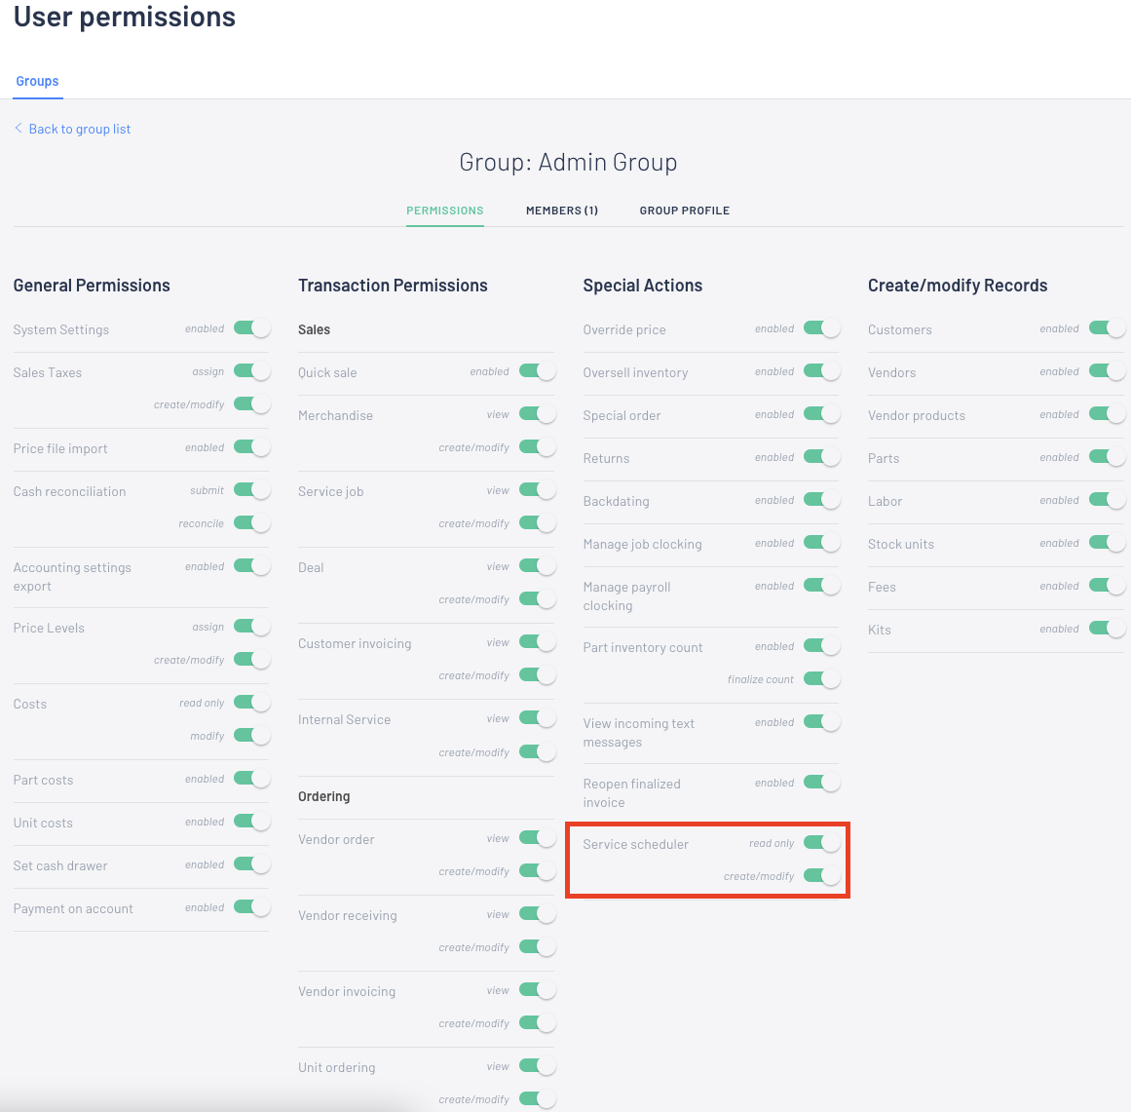Toggle Special order switch

point(821,414)
